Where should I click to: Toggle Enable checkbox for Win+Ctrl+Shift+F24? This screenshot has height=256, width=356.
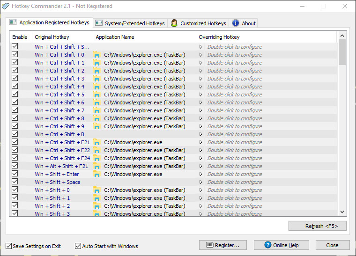(15, 158)
